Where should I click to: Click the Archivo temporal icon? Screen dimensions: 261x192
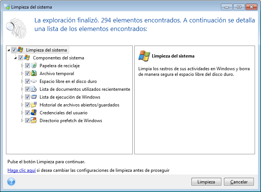coord(34,74)
